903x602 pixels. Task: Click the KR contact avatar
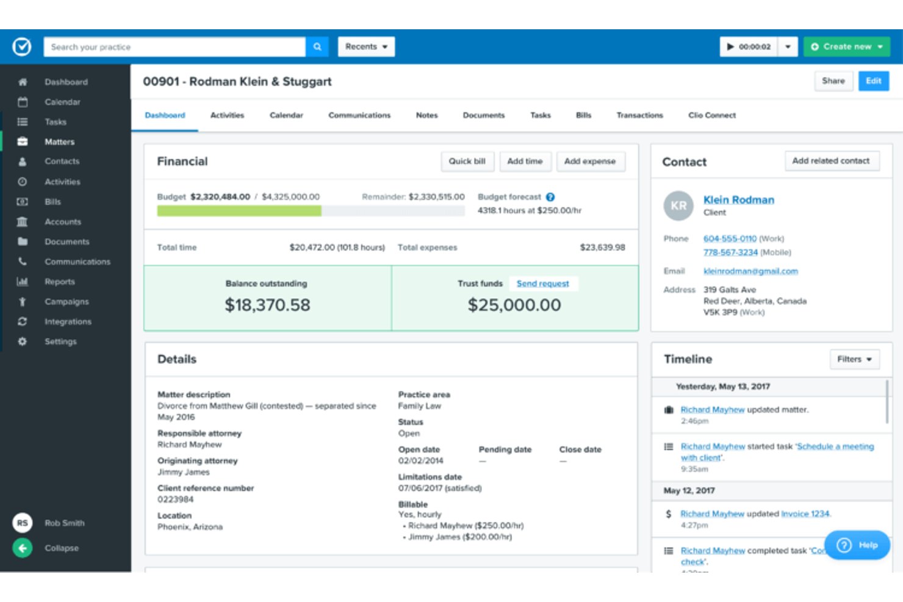(678, 206)
